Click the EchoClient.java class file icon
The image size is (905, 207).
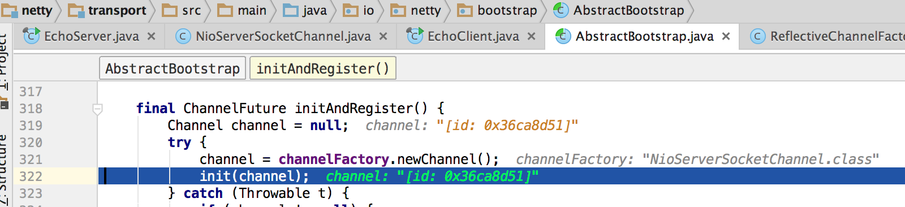(415, 36)
